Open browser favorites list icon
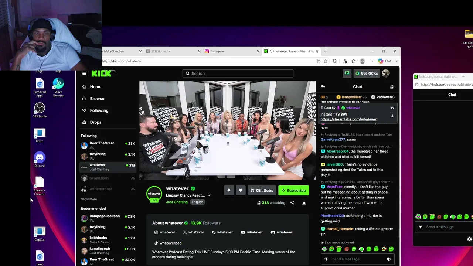Screen dimensions: 473x266 (x=353, y=61)
